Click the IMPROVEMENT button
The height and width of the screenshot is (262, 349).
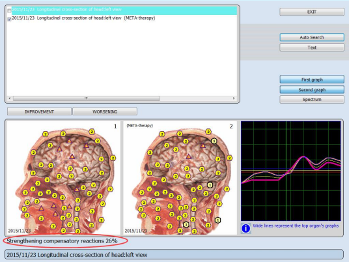click(x=39, y=111)
